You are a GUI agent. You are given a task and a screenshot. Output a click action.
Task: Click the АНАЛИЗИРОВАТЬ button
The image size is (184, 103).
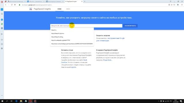[130, 26]
